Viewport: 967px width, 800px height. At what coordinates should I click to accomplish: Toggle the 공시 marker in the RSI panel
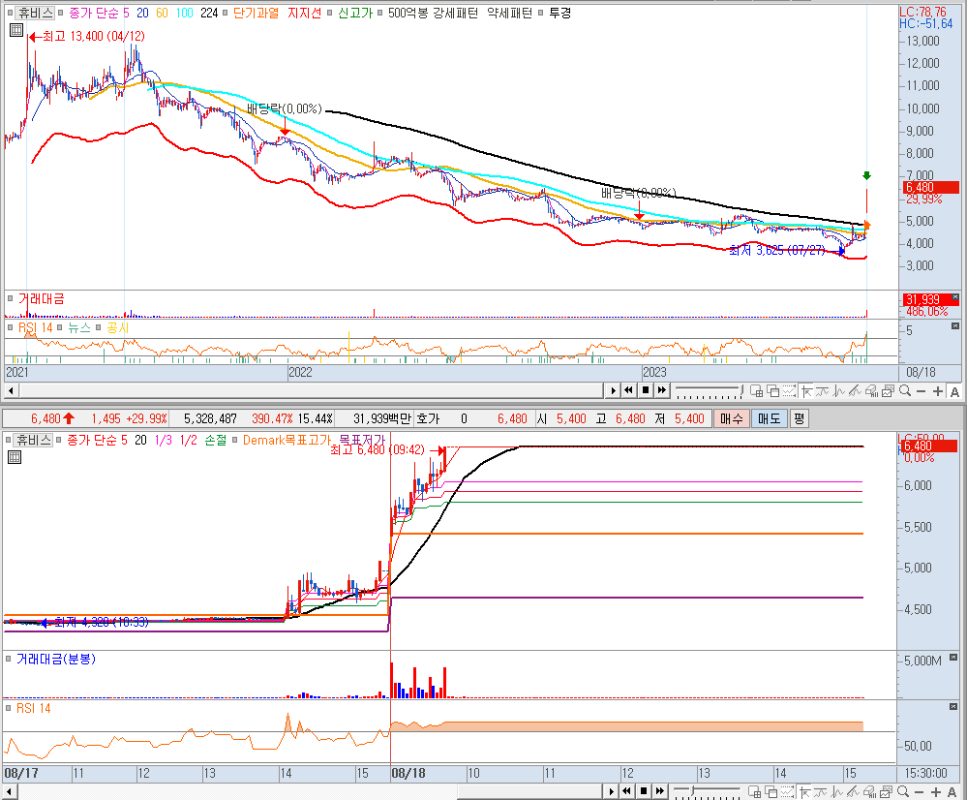click(x=118, y=327)
